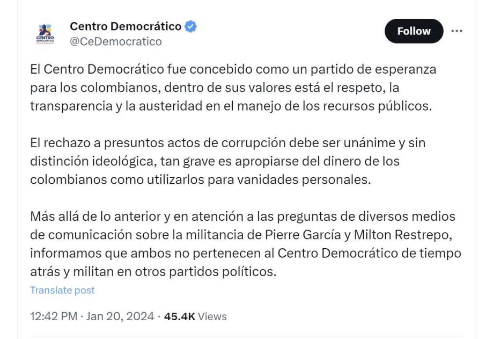Open the three-dot more options menu
The width and height of the screenshot is (486, 339).
tap(456, 31)
